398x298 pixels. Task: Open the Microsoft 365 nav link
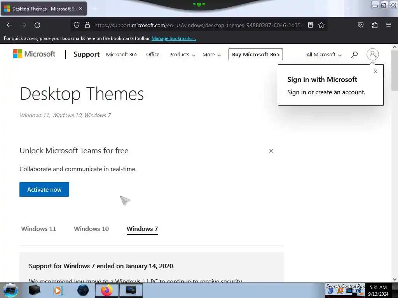[x=122, y=54]
